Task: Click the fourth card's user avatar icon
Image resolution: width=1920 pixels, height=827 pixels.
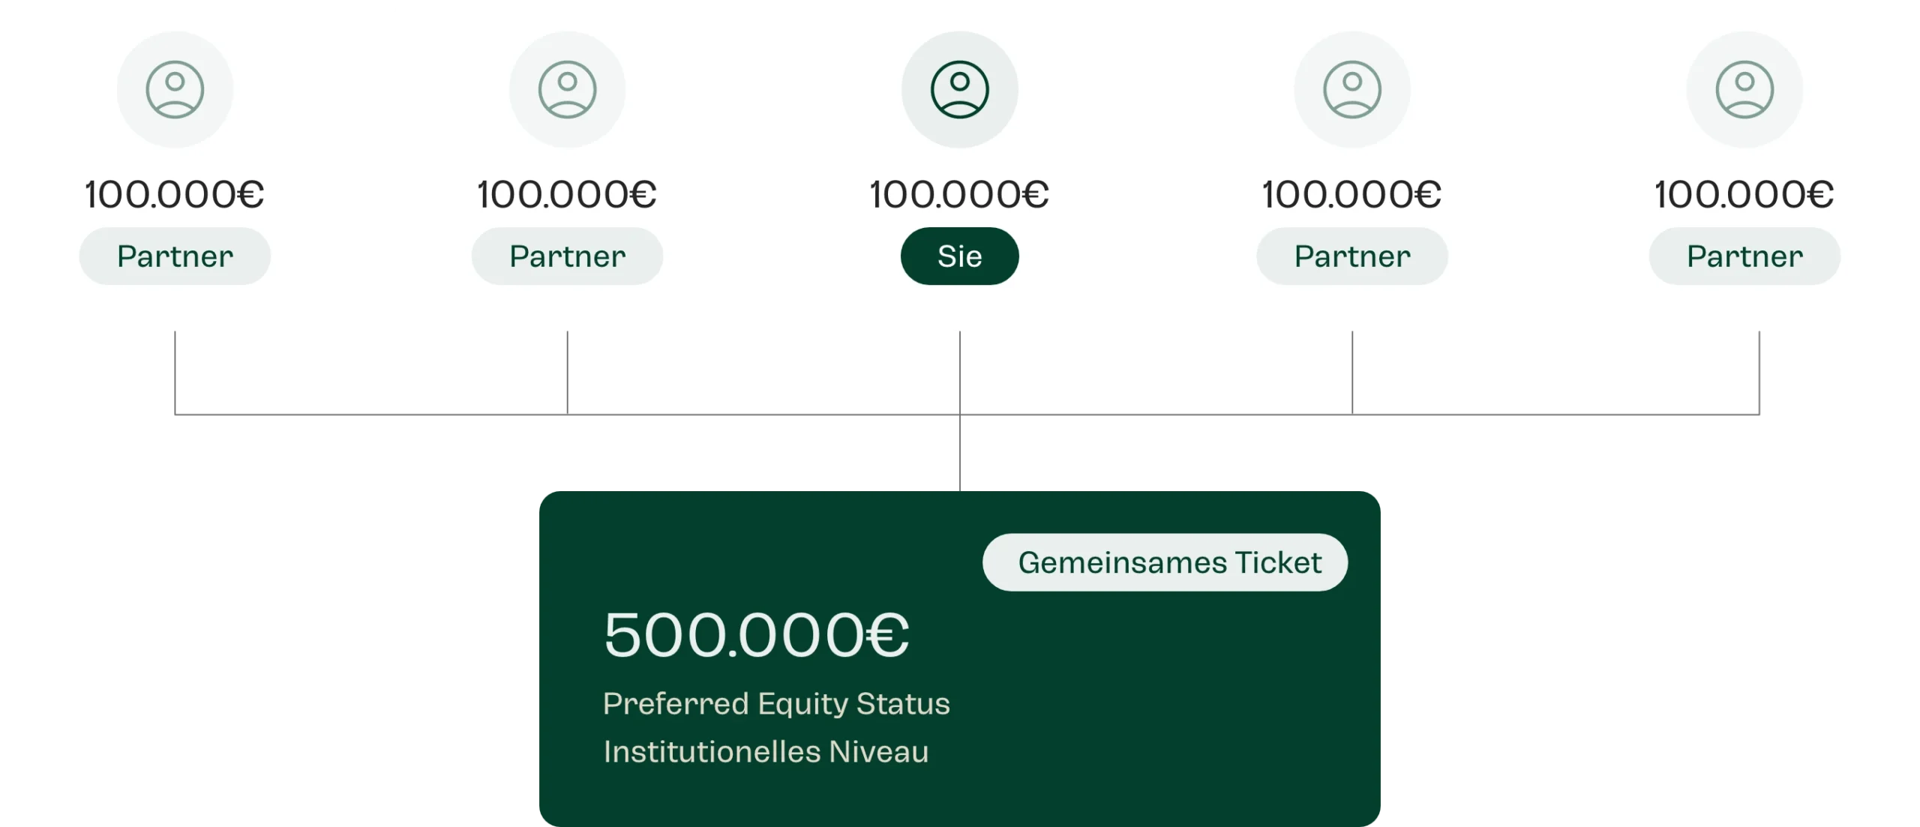Action: (1351, 89)
